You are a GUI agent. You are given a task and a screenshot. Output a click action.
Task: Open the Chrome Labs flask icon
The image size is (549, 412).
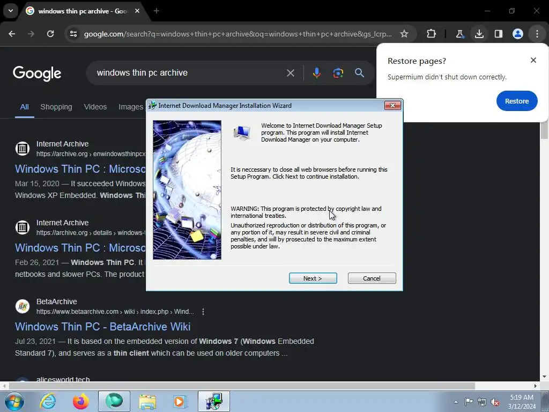[x=459, y=34]
